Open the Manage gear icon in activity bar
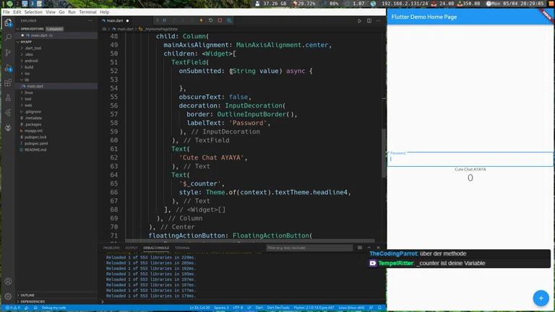This screenshot has width=555, height=312. 8,296
